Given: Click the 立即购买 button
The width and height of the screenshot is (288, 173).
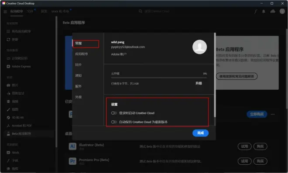Looking at the screenshot, I should pyautogui.click(x=257, y=114).
